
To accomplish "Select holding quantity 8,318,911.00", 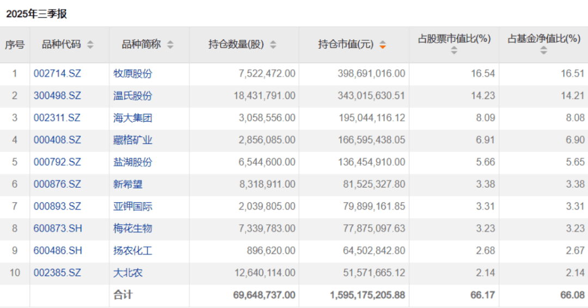I will (267, 184).
